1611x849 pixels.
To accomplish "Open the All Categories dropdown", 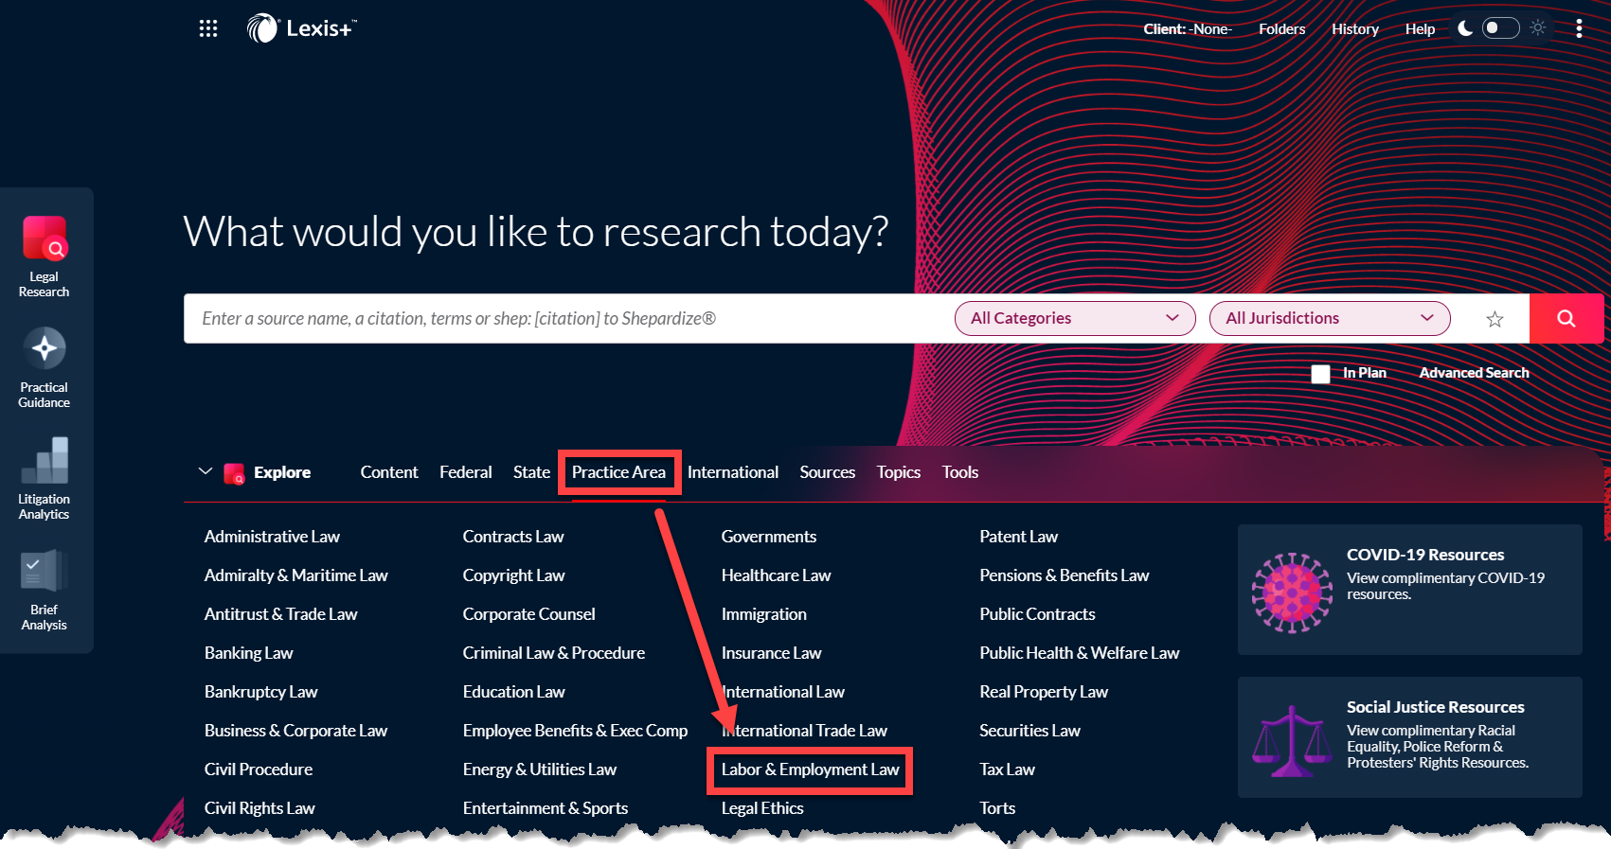I will point(1075,318).
